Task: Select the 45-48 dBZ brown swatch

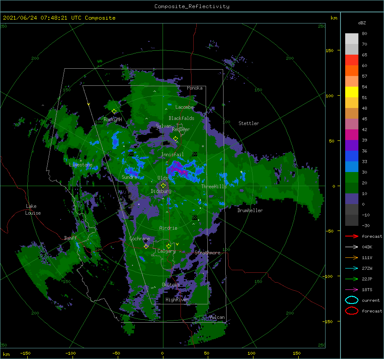Action: coord(352,114)
